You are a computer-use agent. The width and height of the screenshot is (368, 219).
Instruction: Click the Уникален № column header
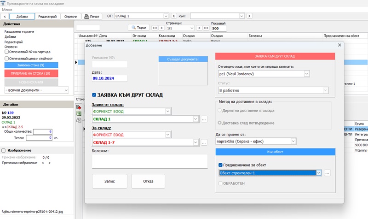click(88, 36)
